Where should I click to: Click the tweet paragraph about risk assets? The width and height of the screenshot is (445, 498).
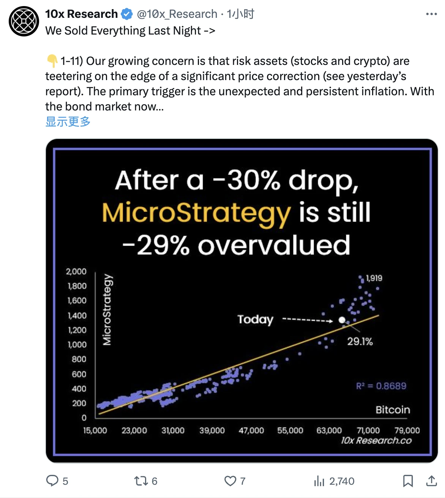239,84
